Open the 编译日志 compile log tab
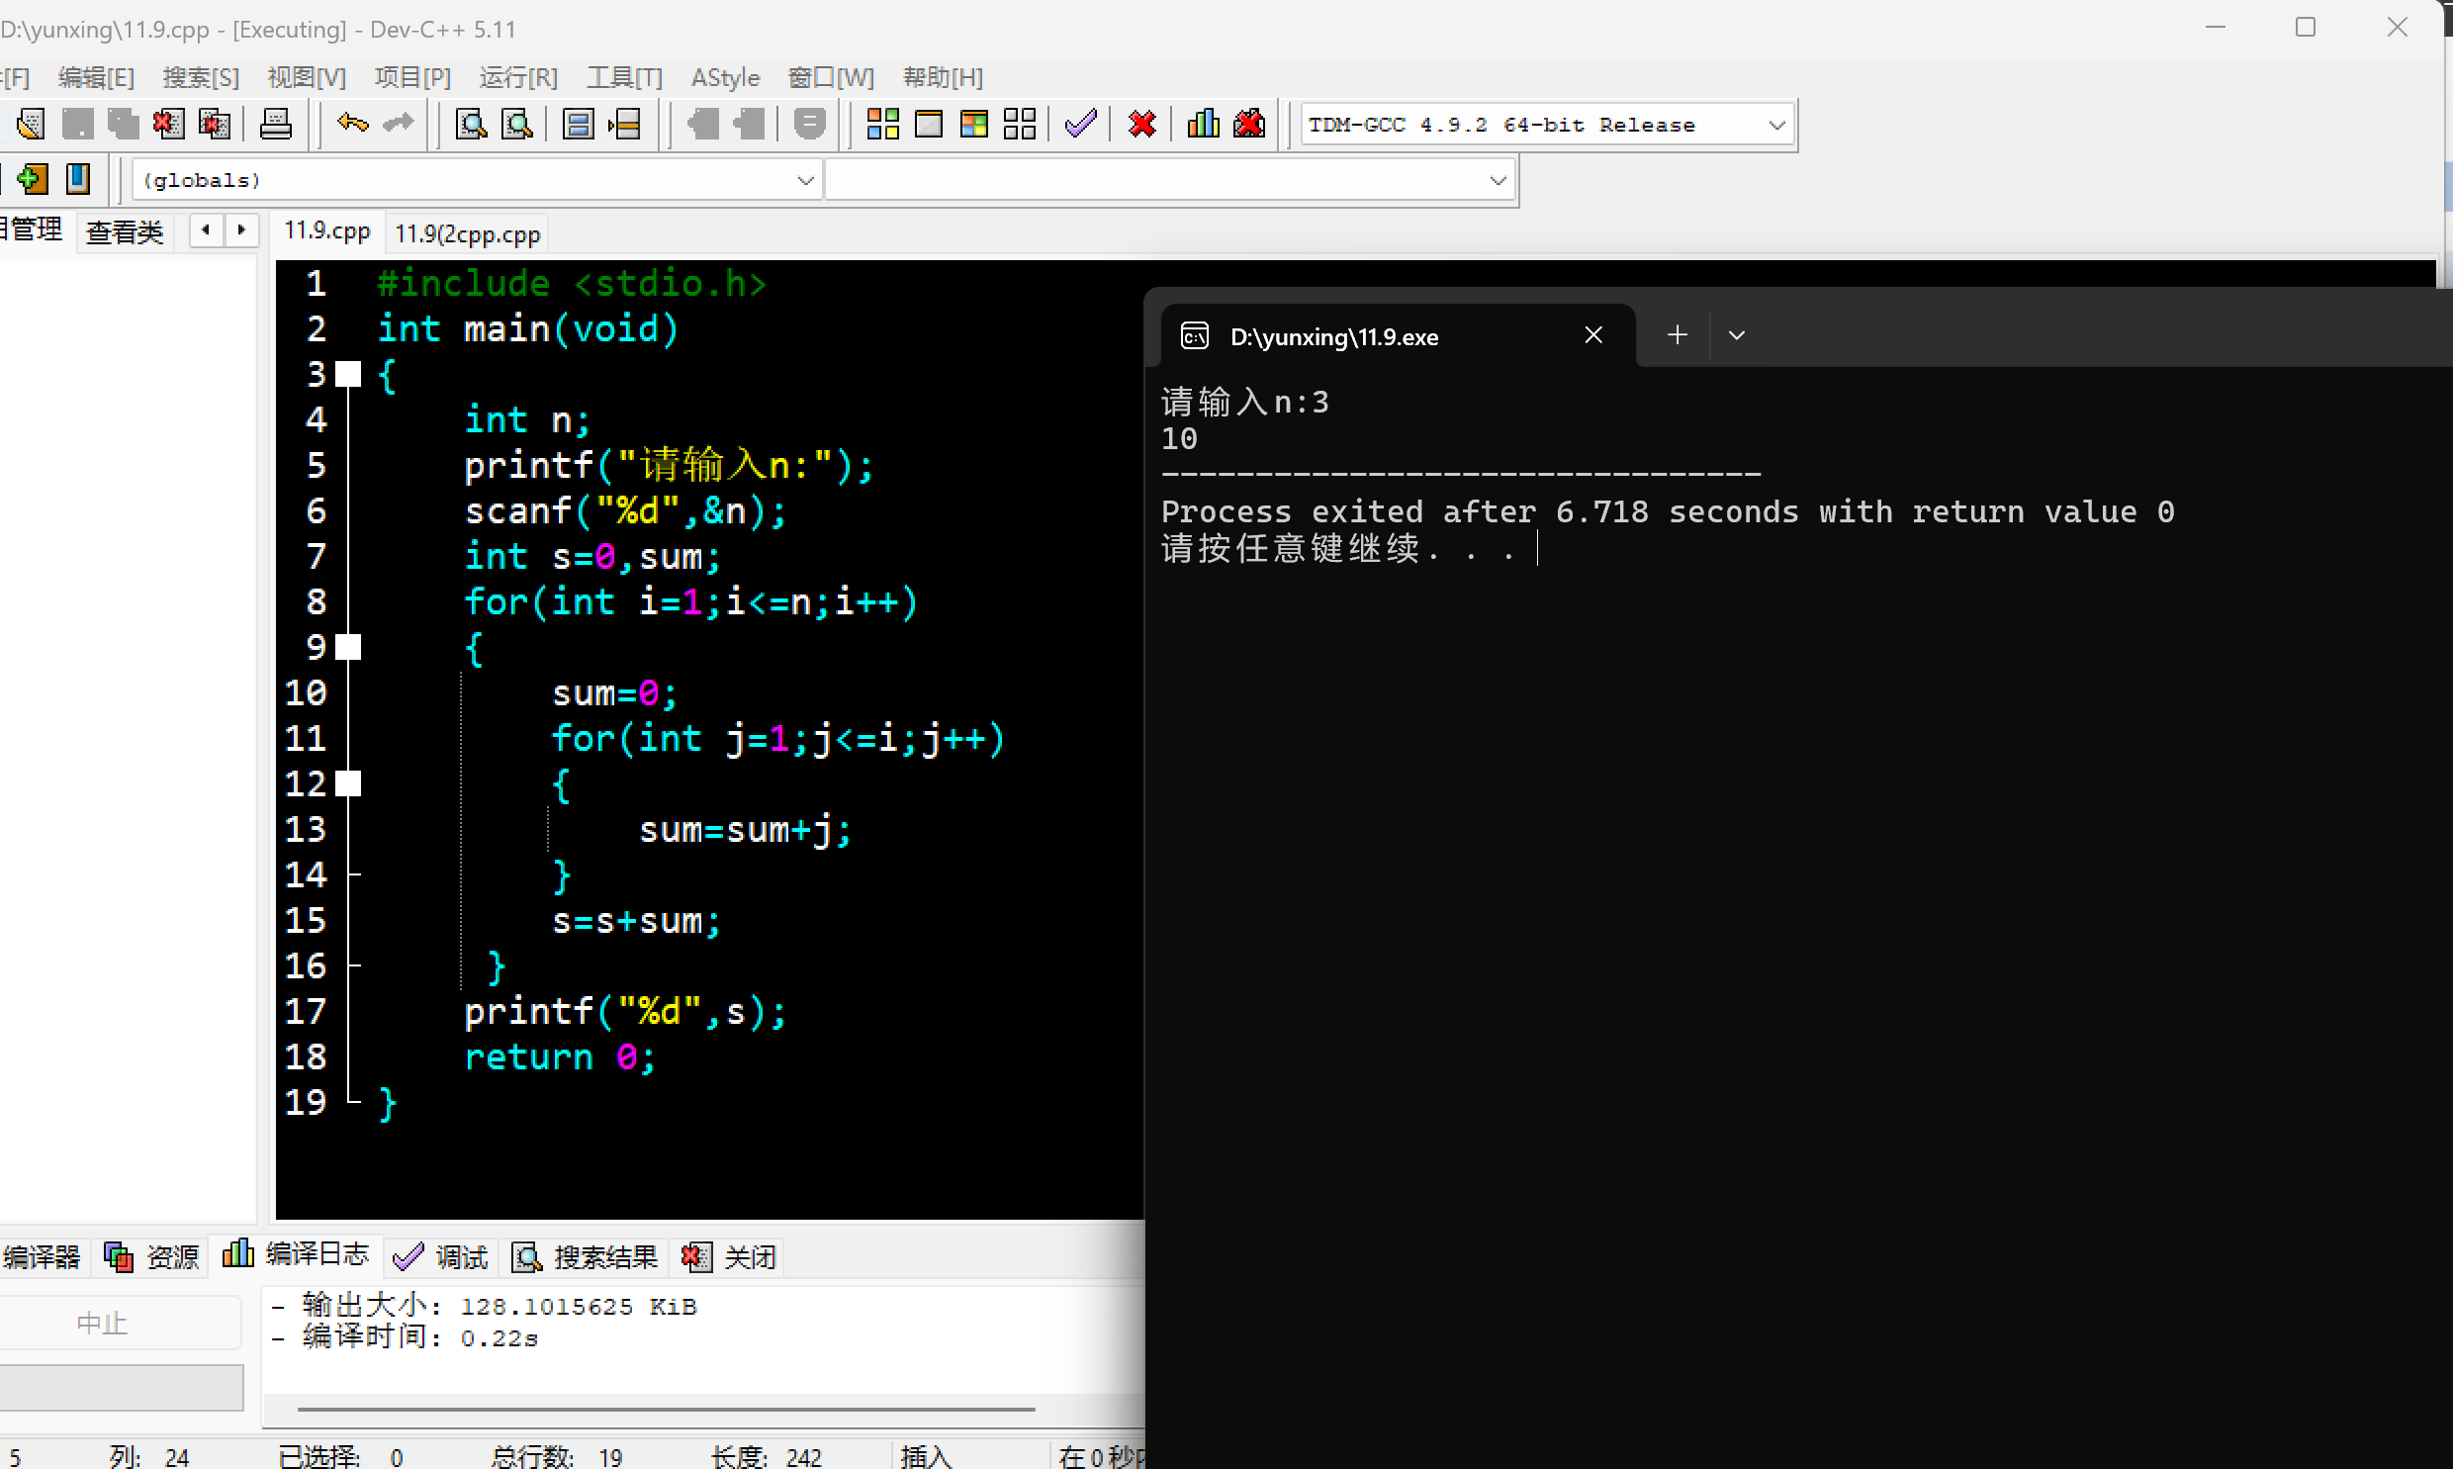Screen dimensions: 2453x1469 click(x=296, y=1255)
